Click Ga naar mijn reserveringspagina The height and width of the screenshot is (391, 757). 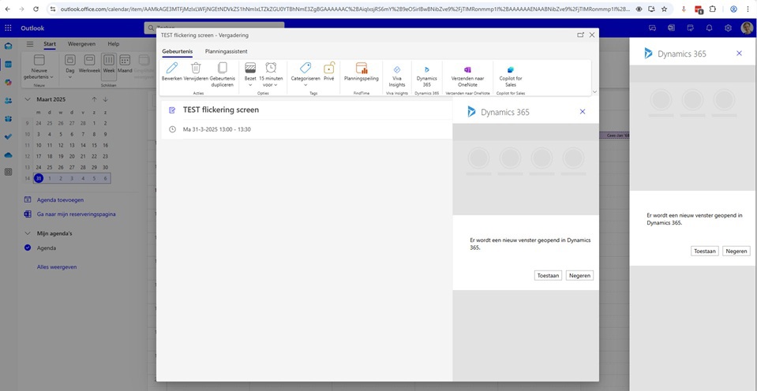point(77,214)
